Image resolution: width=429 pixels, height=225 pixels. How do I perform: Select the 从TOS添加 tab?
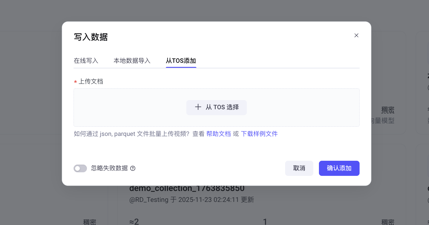coord(181,61)
